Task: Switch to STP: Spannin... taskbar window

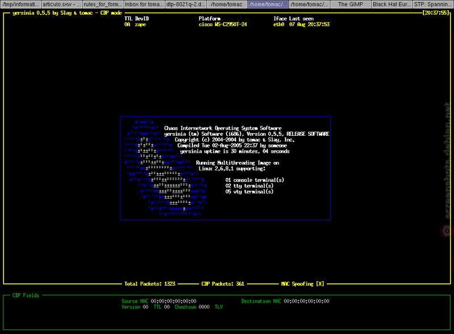Action: pos(433,5)
